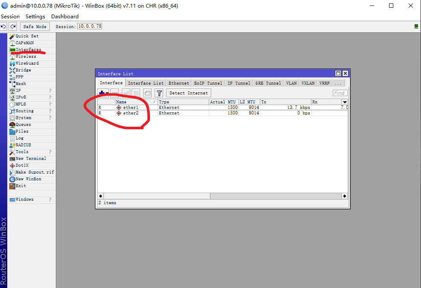Click the Undo arrow in toolbar
421x288 pixels.
3,26
